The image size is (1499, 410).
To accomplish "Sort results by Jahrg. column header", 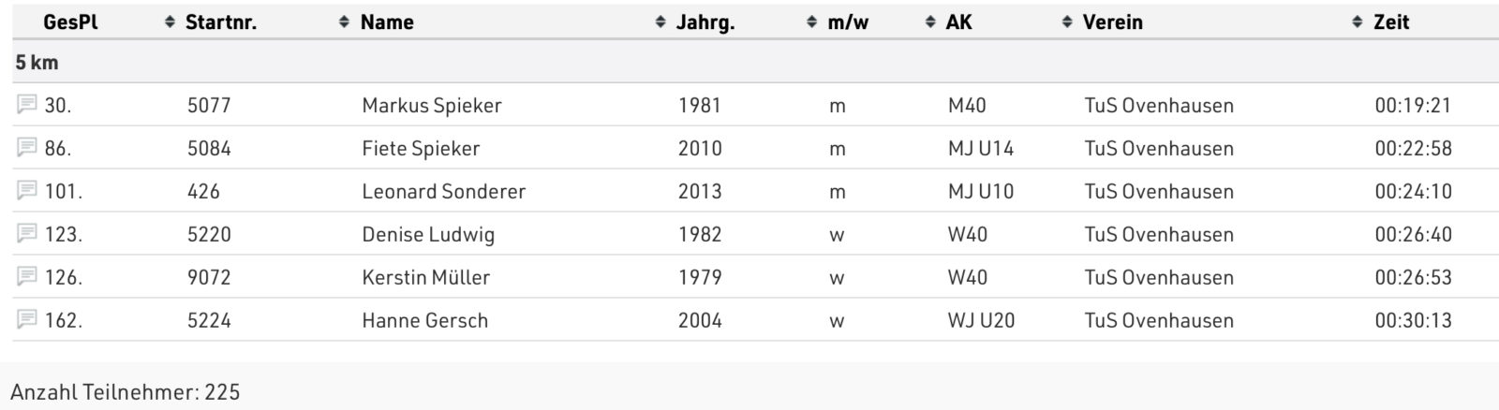I will (x=705, y=22).
